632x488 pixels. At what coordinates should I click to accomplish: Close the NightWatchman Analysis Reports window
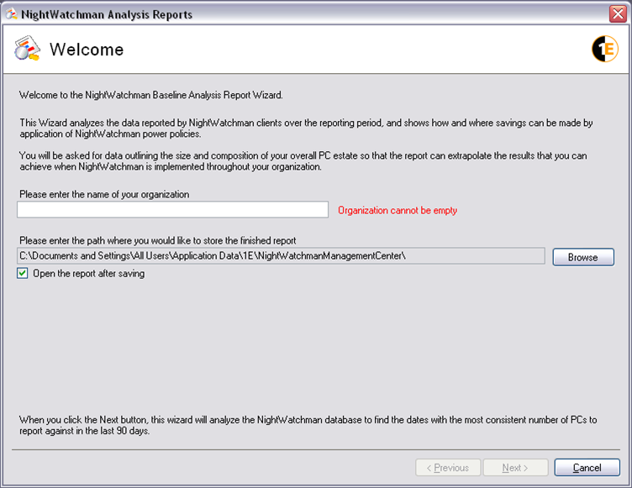[617, 14]
